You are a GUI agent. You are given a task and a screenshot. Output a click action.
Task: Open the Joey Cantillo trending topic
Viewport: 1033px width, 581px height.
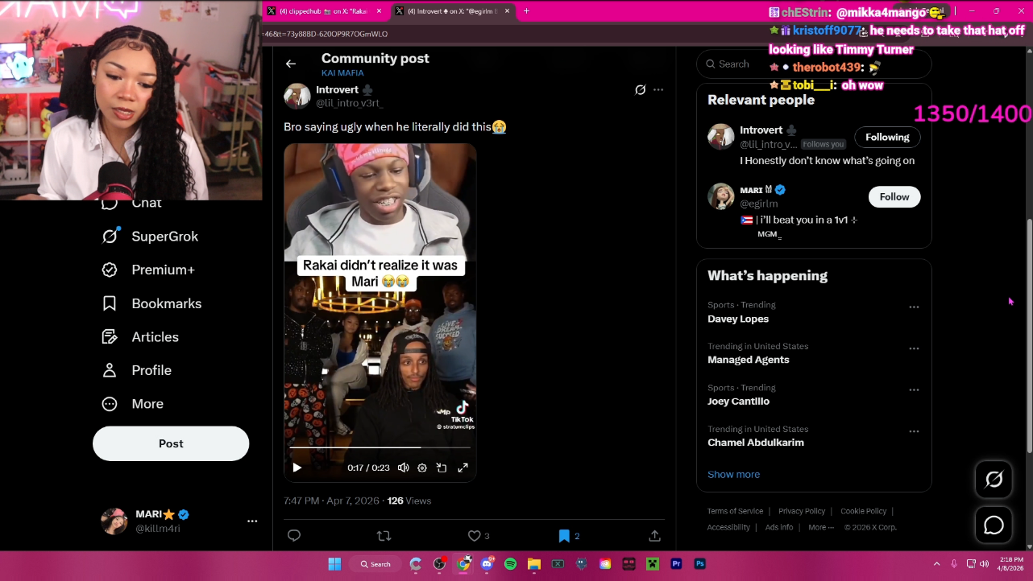[x=738, y=402]
